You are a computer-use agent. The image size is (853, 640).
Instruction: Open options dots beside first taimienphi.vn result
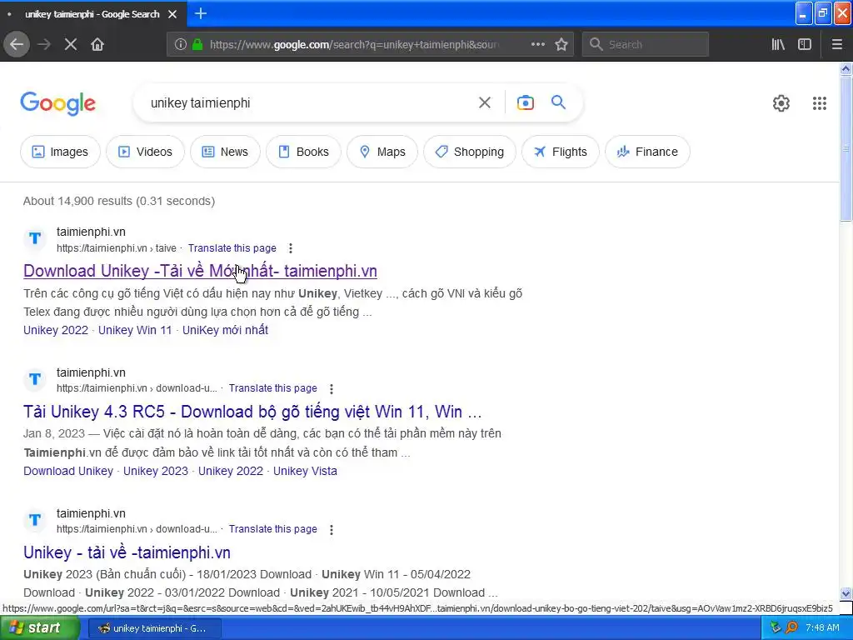[x=291, y=248]
